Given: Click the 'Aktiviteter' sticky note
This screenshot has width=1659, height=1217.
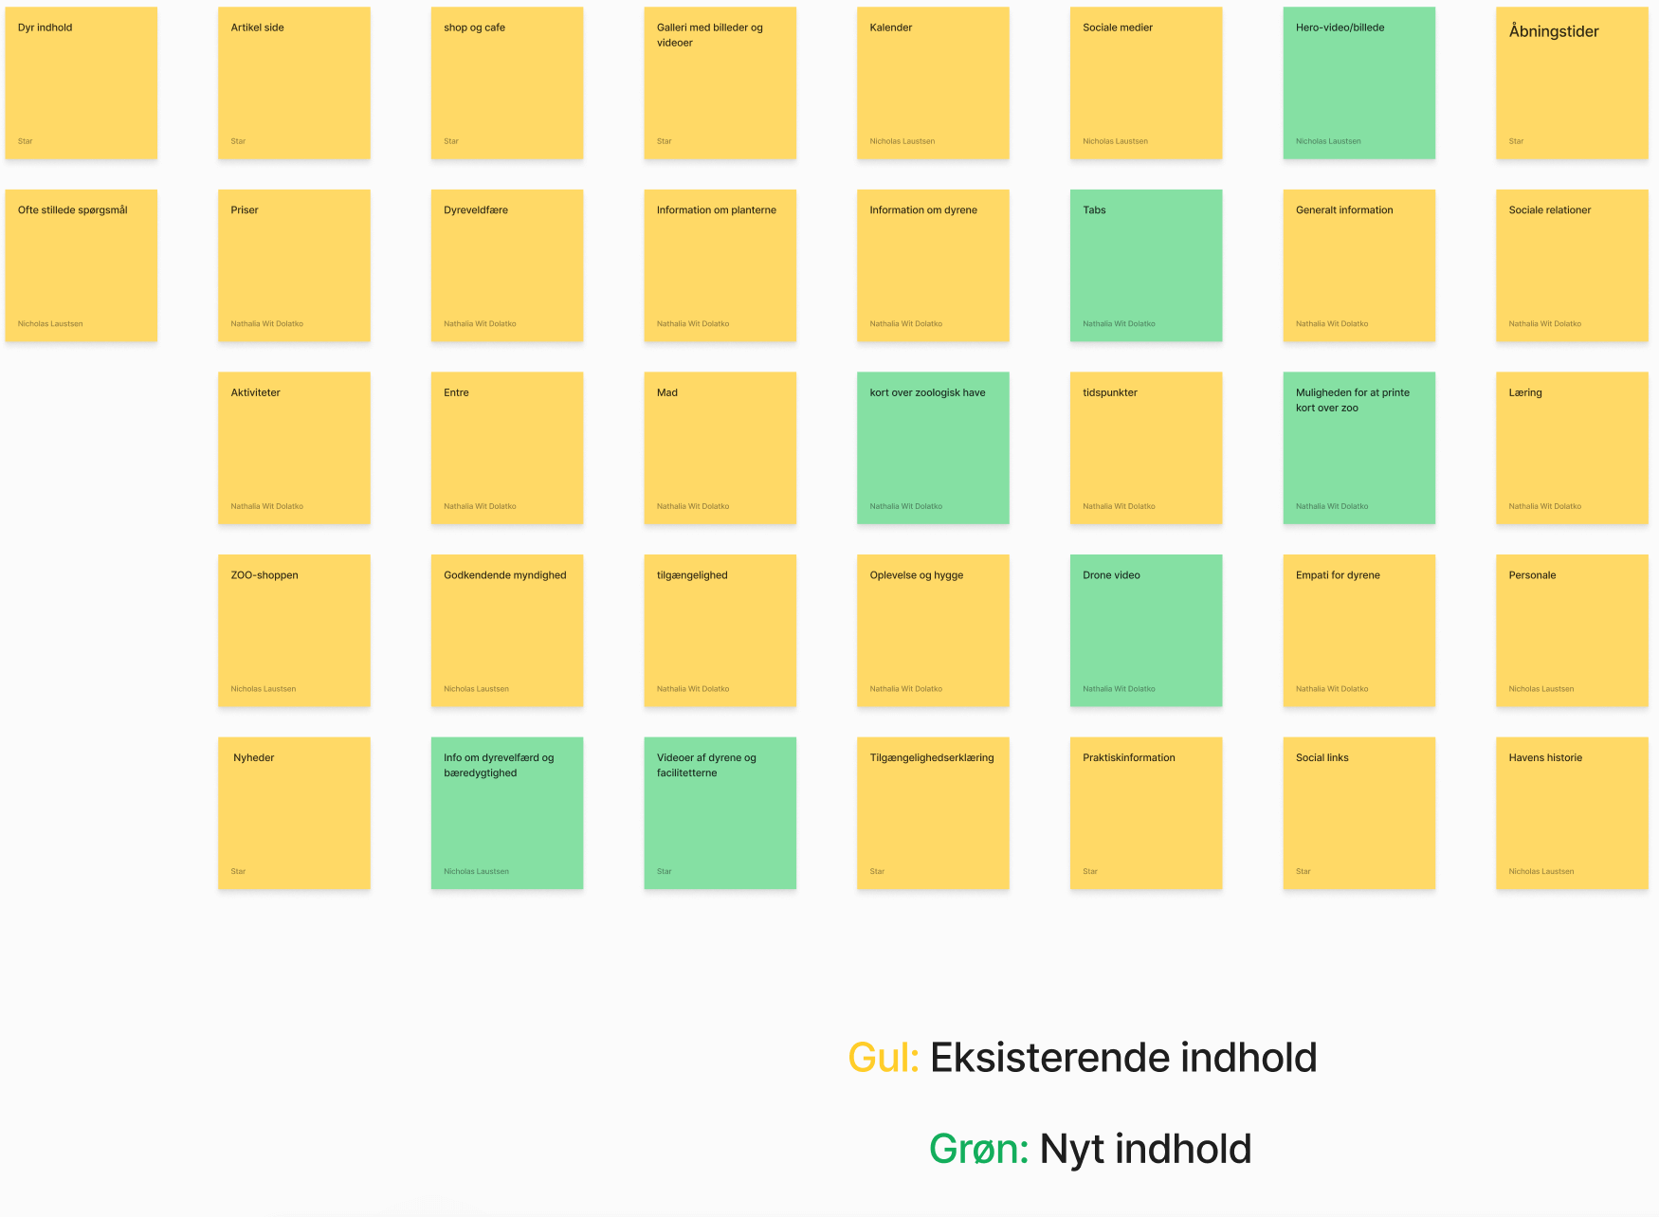Looking at the screenshot, I should [x=294, y=448].
